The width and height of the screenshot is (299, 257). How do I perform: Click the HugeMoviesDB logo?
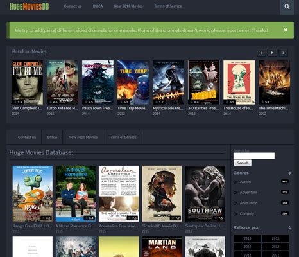[30, 6]
